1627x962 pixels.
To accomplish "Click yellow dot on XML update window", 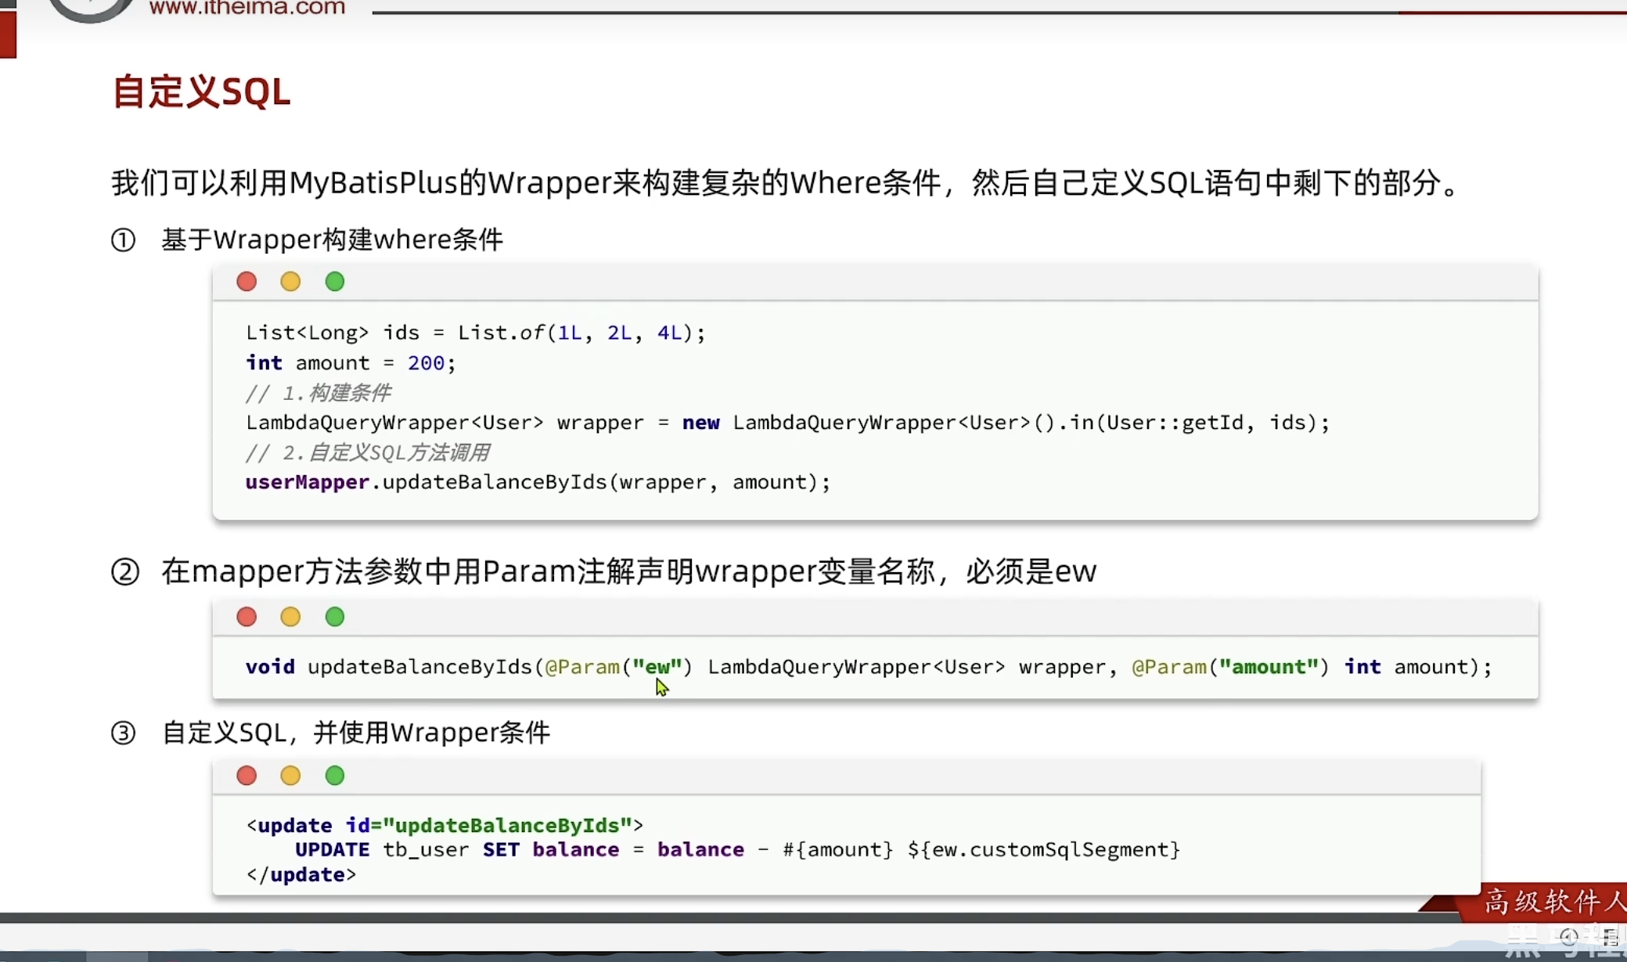I will tap(290, 776).
